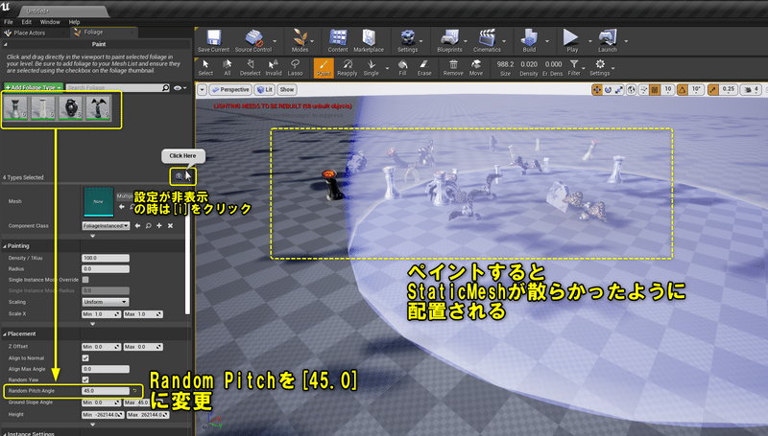Select the translate transform mode icon
768x436 pixels.
click(597, 89)
